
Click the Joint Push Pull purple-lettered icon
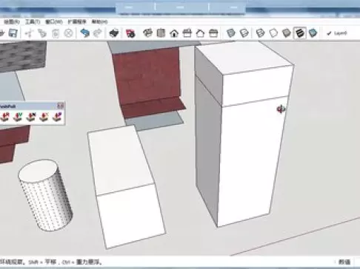(x=57, y=117)
